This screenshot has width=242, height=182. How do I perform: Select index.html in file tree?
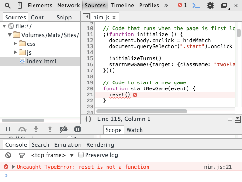[40, 62]
